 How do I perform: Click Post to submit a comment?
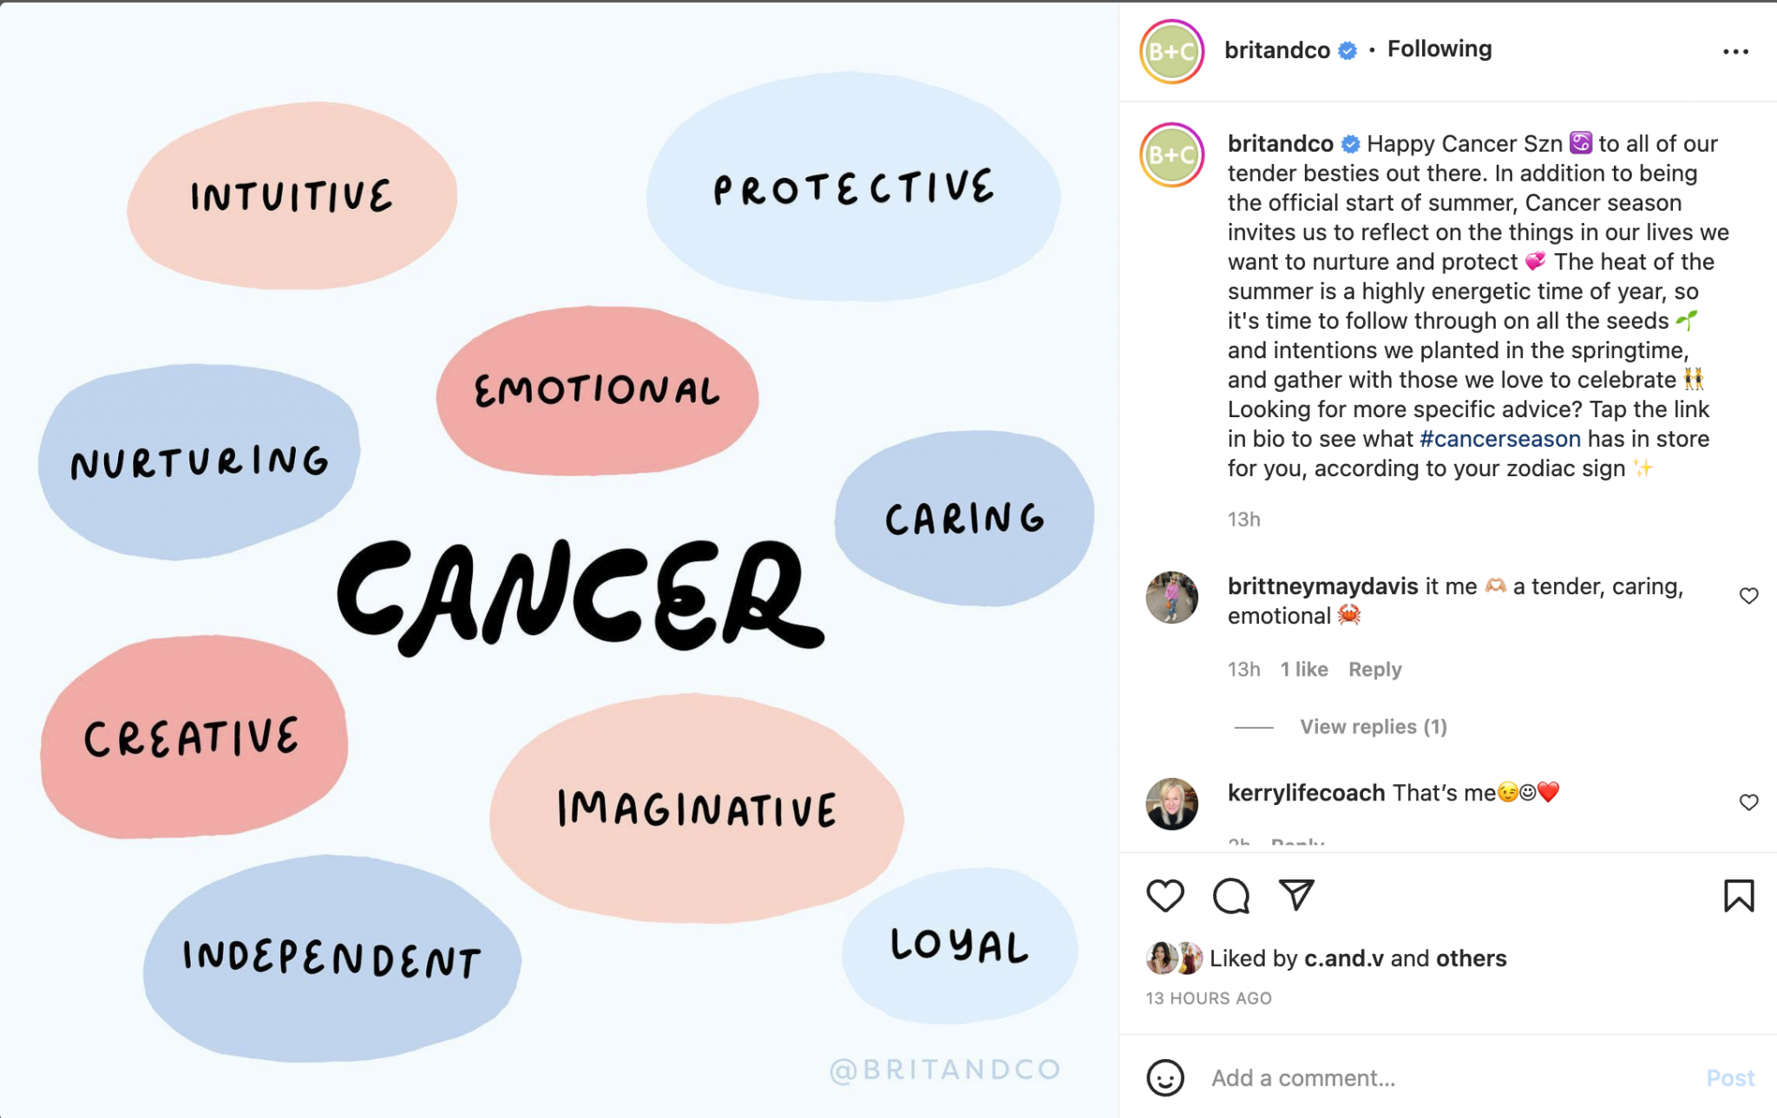(1731, 1078)
